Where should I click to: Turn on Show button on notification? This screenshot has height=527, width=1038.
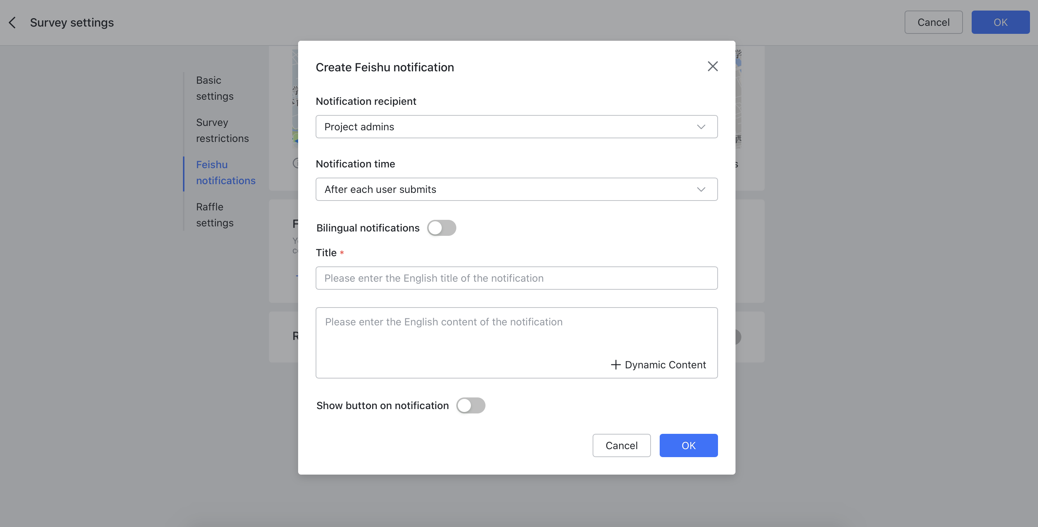471,405
